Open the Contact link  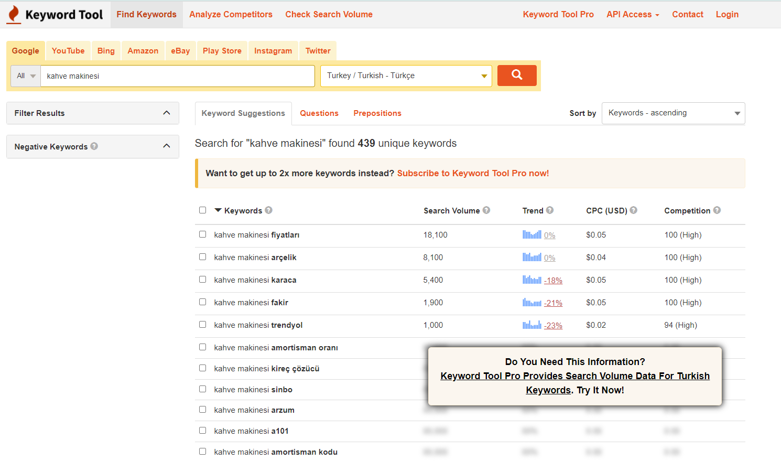tap(688, 14)
